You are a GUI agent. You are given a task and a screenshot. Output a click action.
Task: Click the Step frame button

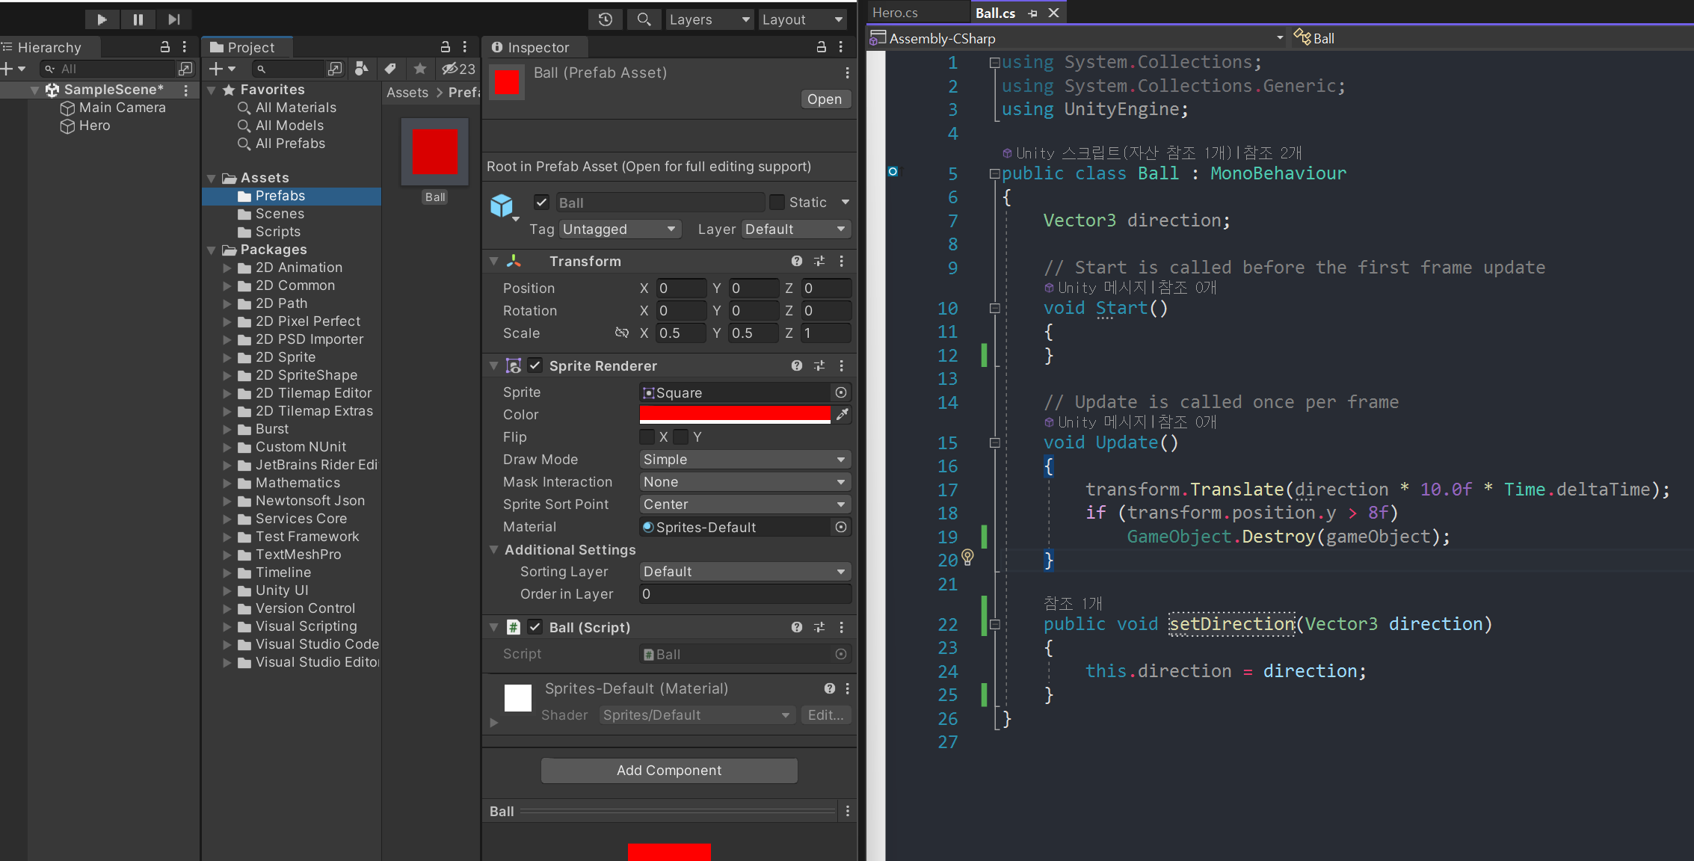tap(173, 19)
